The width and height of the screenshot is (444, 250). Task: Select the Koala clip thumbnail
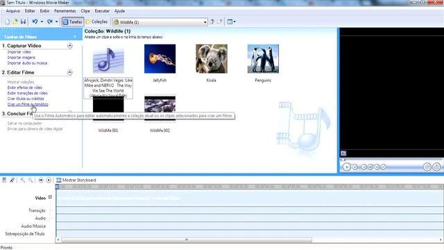point(211,58)
